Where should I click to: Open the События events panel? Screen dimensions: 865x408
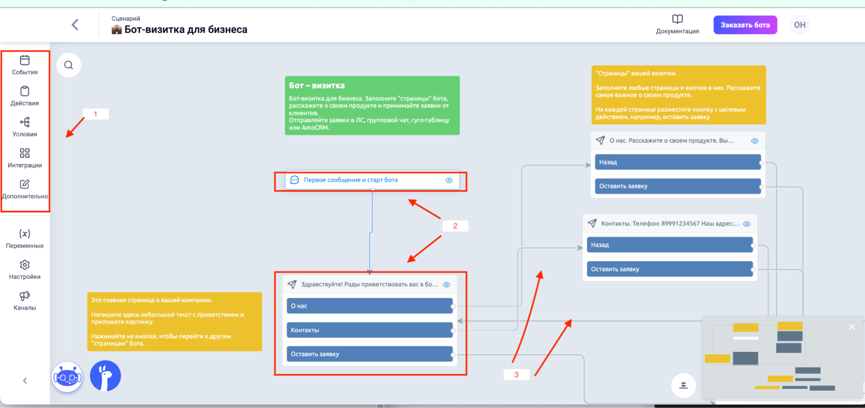tap(25, 65)
